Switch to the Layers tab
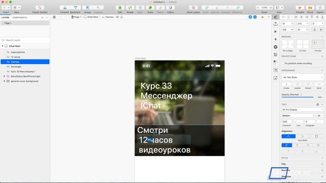The width and height of the screenshot is (326, 183). (6, 18)
